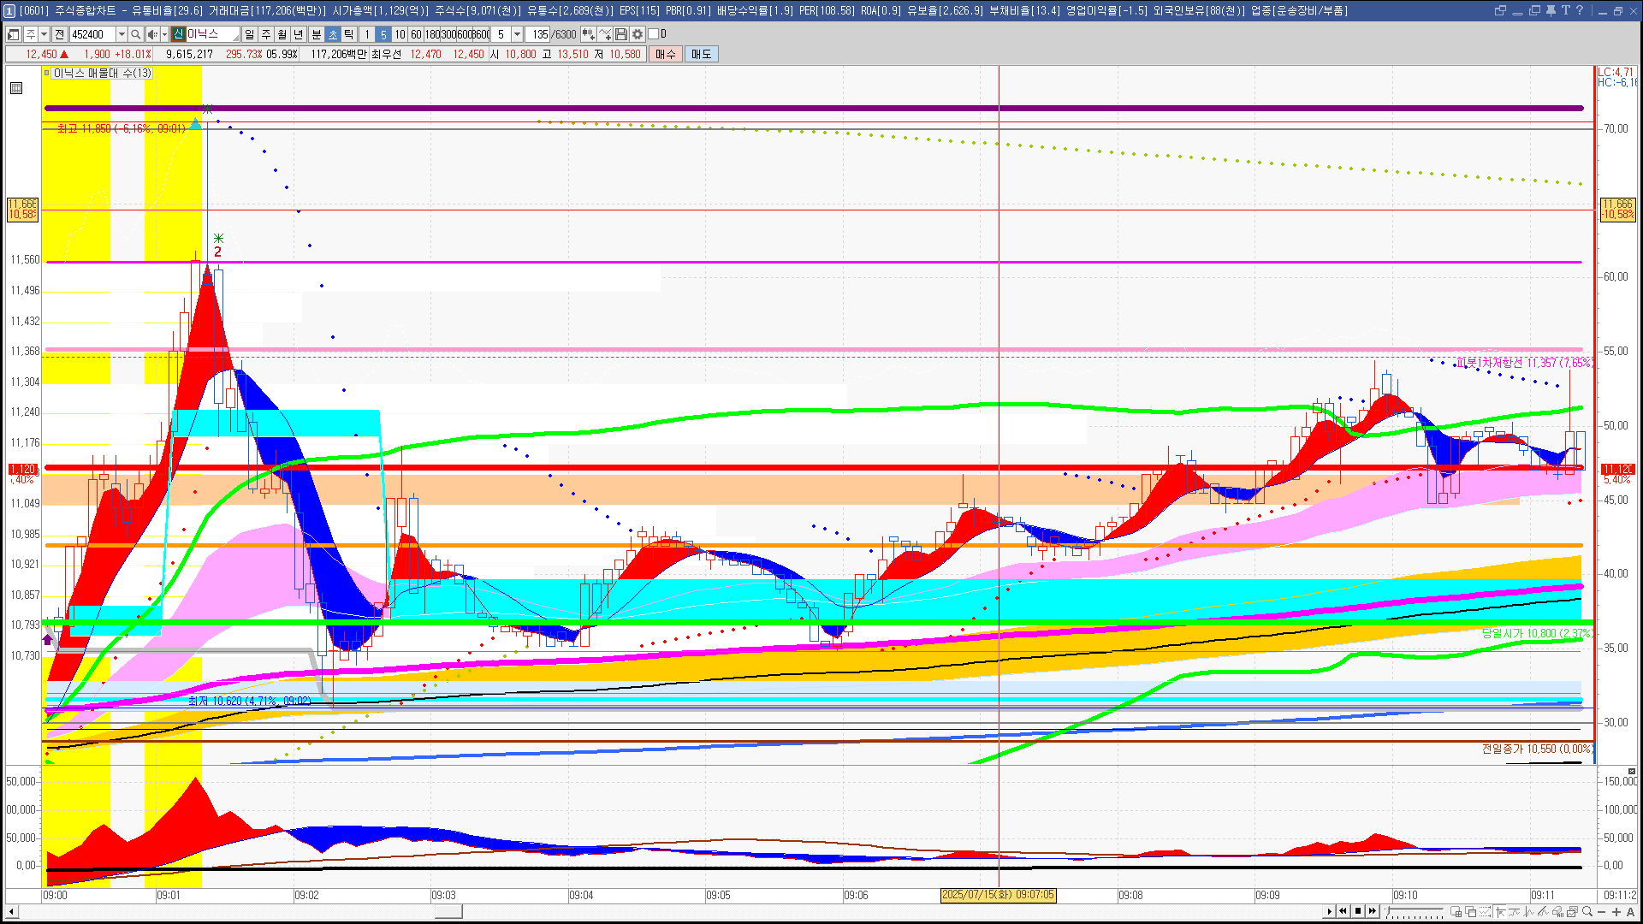The width and height of the screenshot is (1643, 924).
Task: Select the 초 (seconds) period toggle
Action: point(333,34)
